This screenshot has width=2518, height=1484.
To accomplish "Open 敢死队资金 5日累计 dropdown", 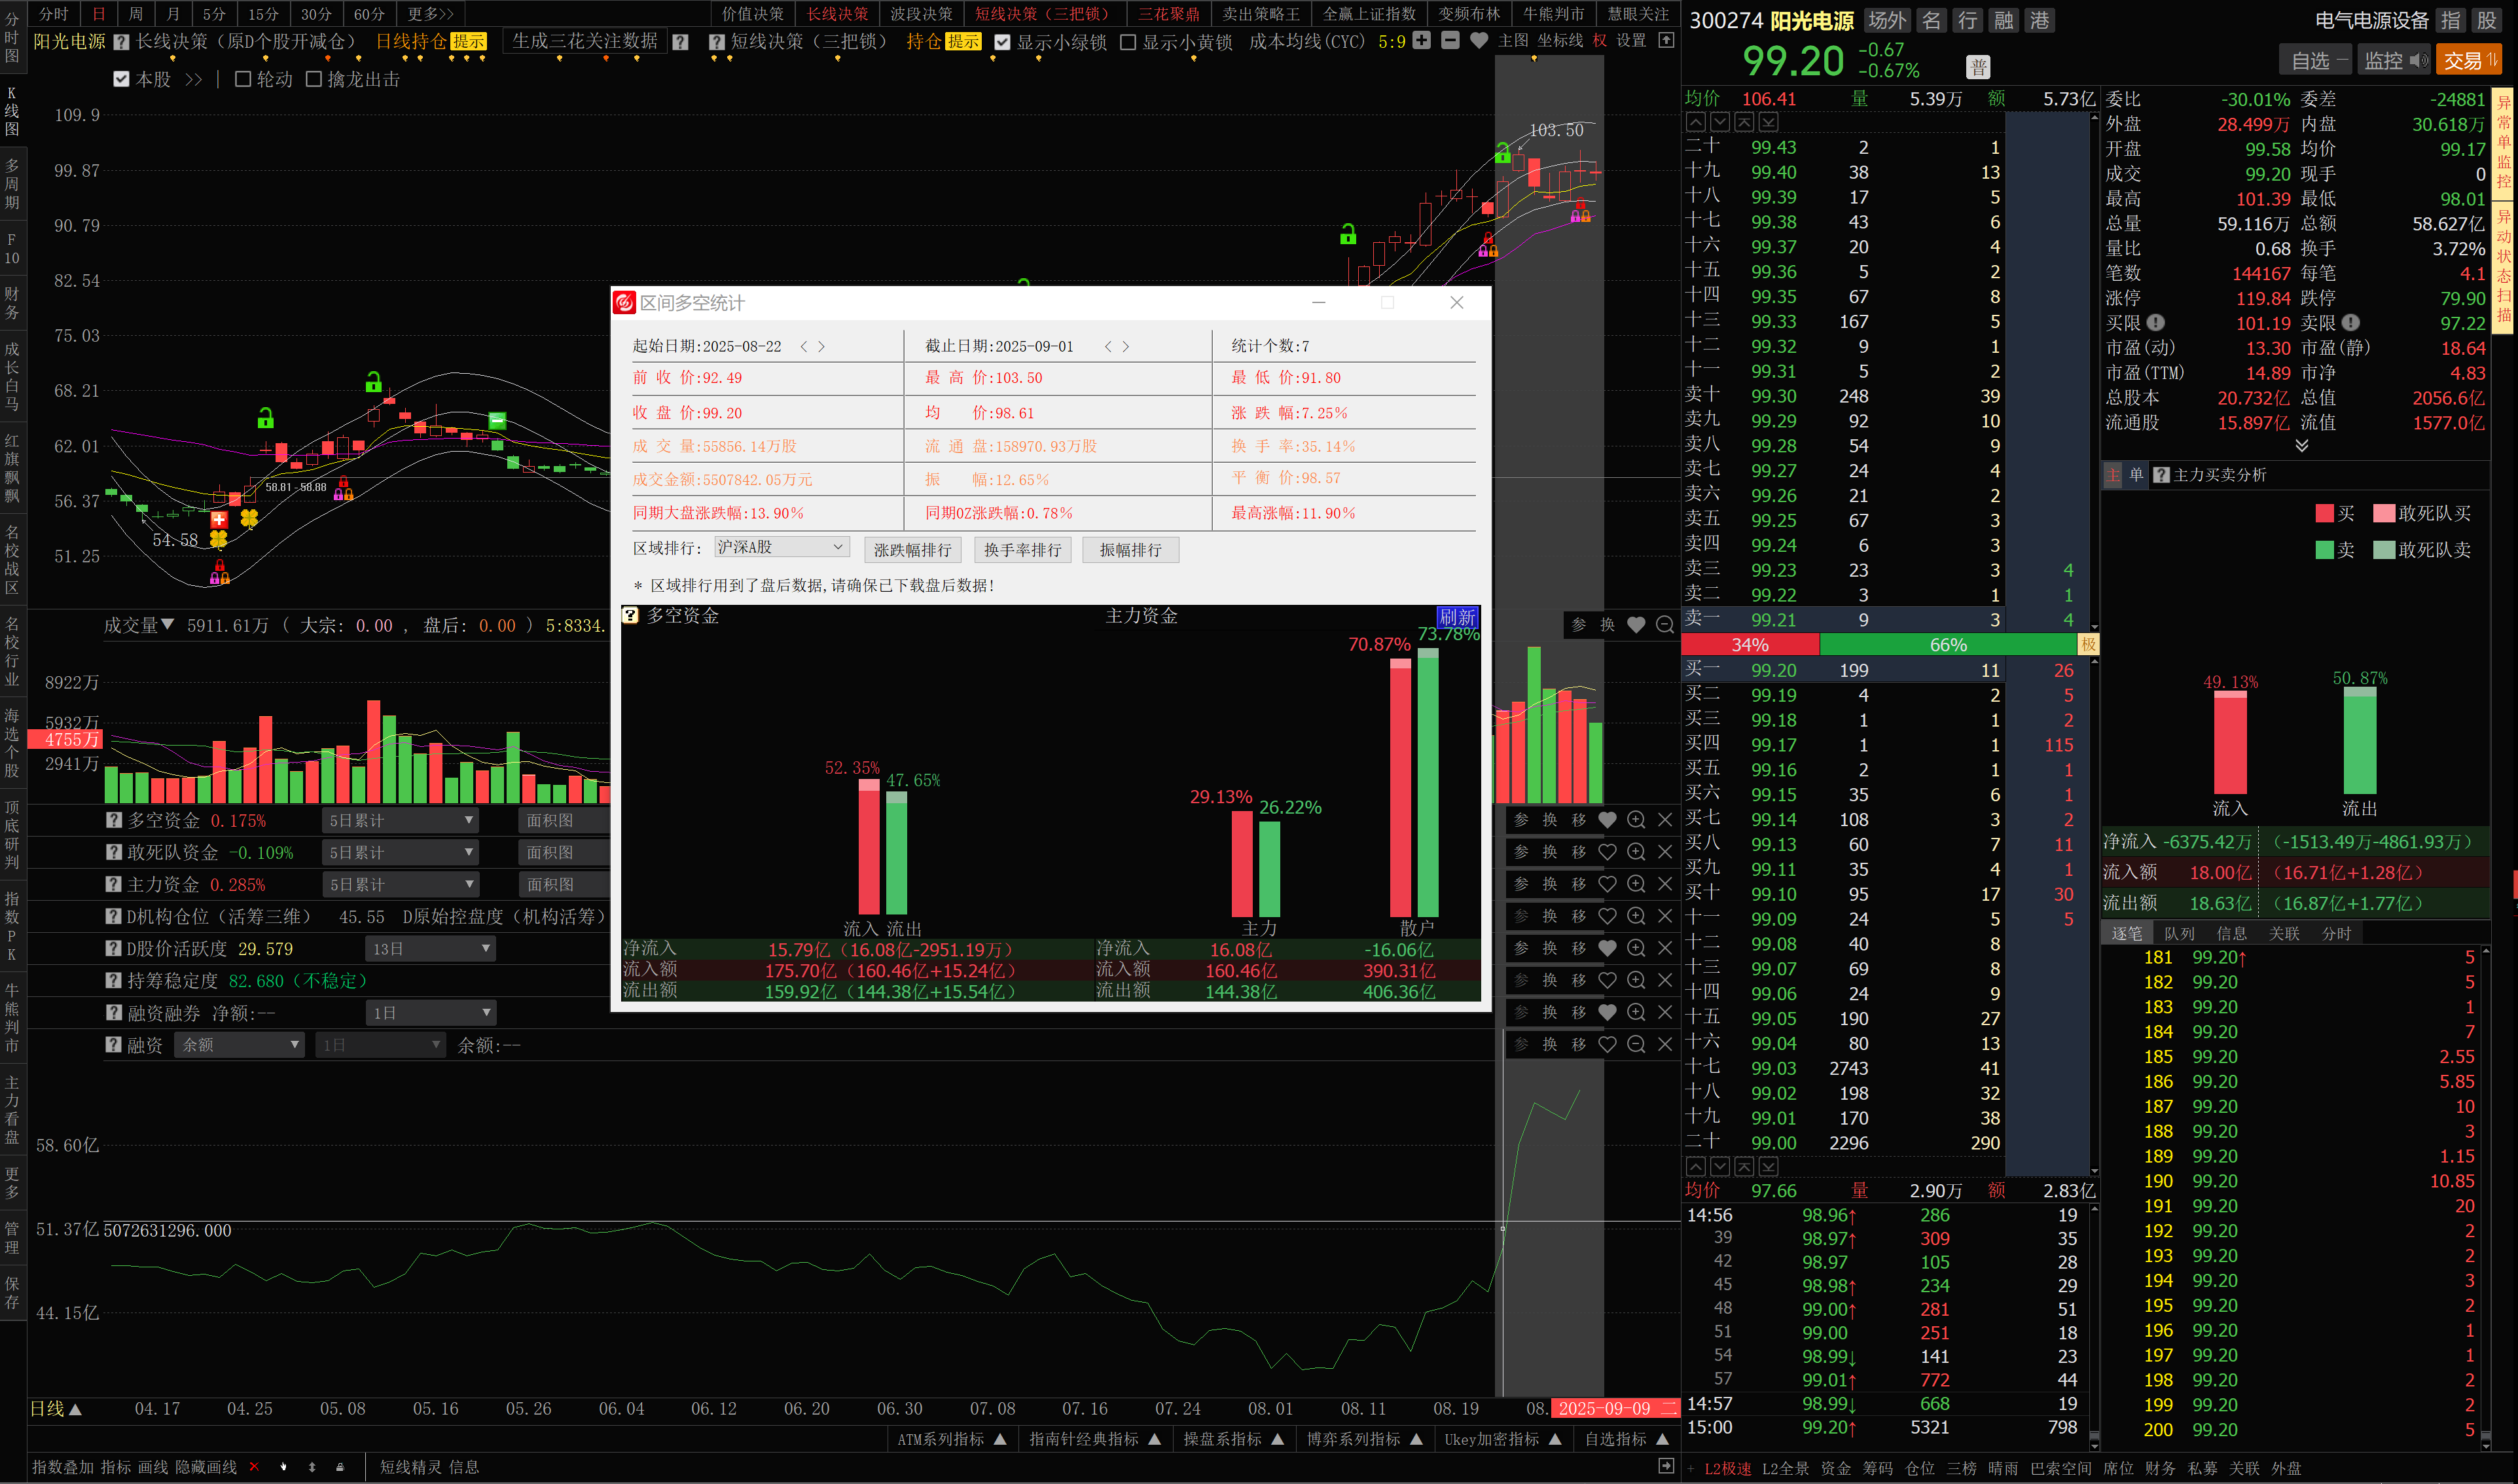I will (400, 852).
